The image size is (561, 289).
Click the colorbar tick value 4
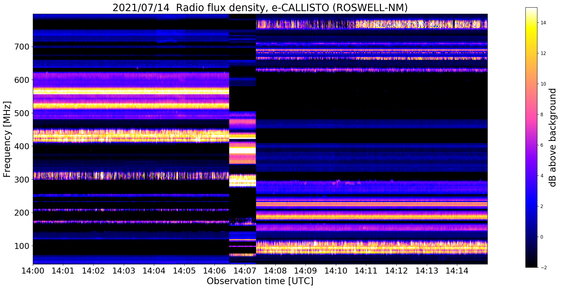point(542,176)
